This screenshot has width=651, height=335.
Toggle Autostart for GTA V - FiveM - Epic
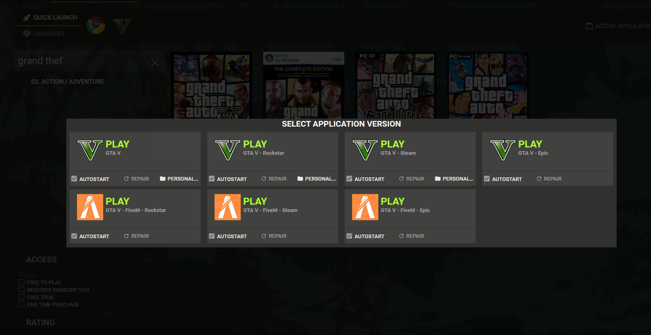pyautogui.click(x=349, y=236)
